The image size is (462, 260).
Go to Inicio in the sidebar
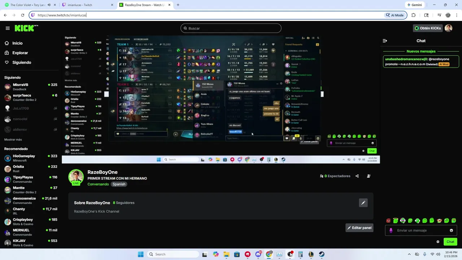[17, 43]
